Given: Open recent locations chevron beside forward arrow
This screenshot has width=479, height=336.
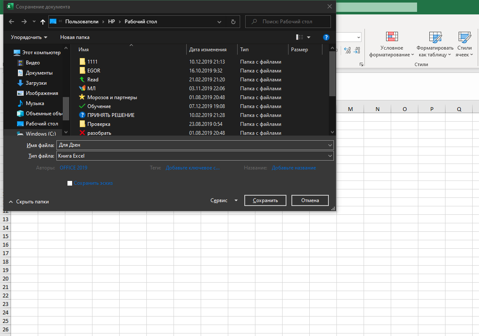Looking at the screenshot, I should [34, 22].
